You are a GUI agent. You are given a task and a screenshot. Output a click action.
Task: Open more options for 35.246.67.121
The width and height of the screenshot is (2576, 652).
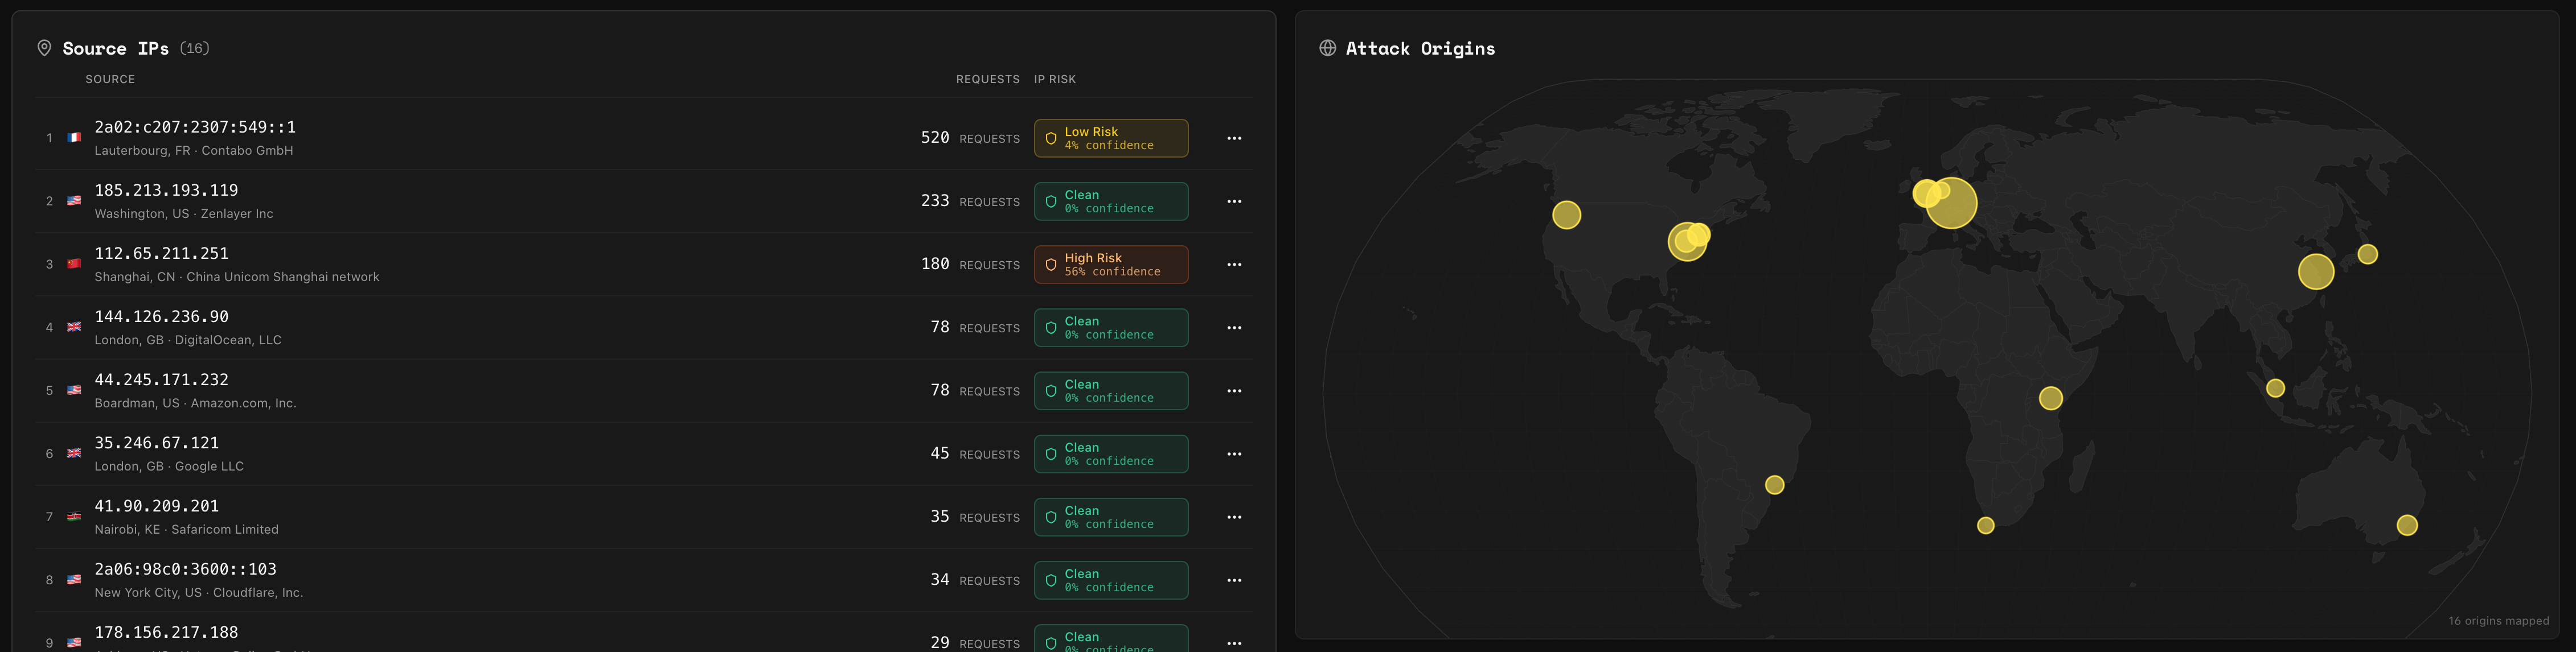click(1234, 455)
